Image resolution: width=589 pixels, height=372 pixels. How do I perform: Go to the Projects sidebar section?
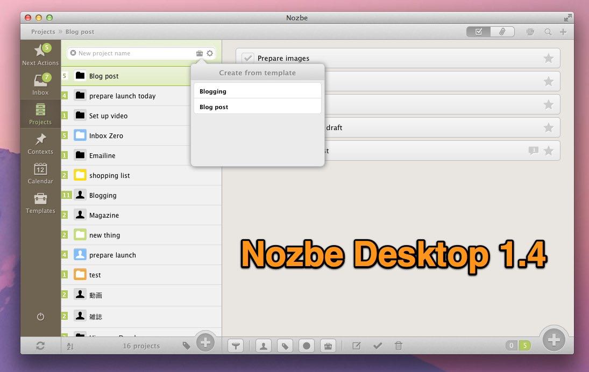40,114
